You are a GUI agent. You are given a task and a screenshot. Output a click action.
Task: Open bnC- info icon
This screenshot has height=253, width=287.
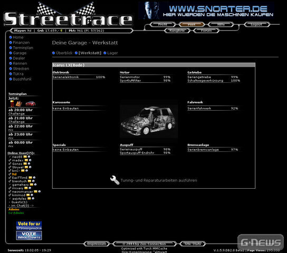[x=26, y=171]
